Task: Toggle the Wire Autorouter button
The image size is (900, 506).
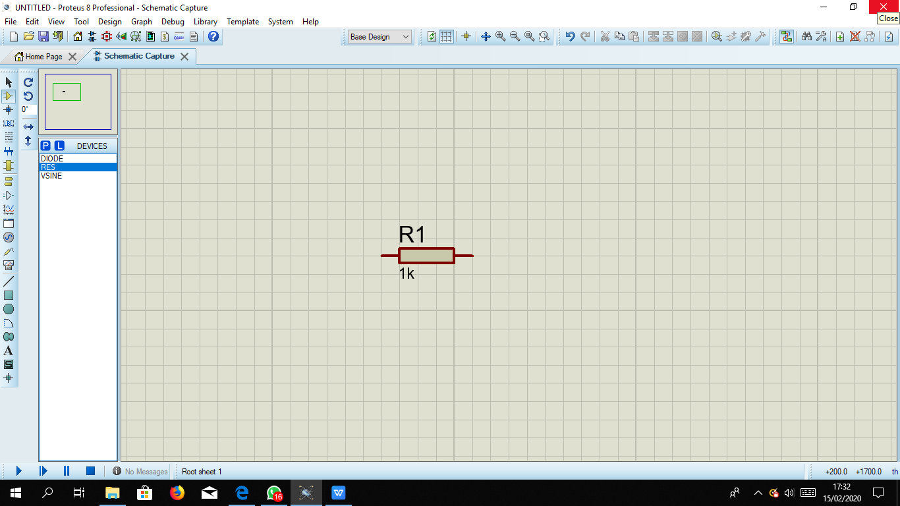Action: (x=786, y=37)
